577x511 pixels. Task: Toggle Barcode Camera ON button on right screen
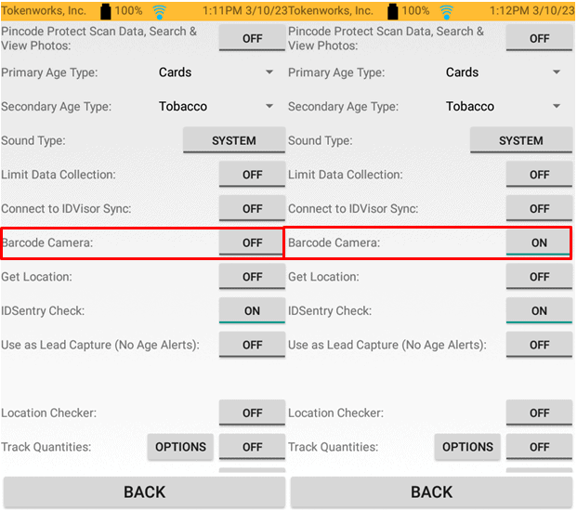pyautogui.click(x=539, y=242)
